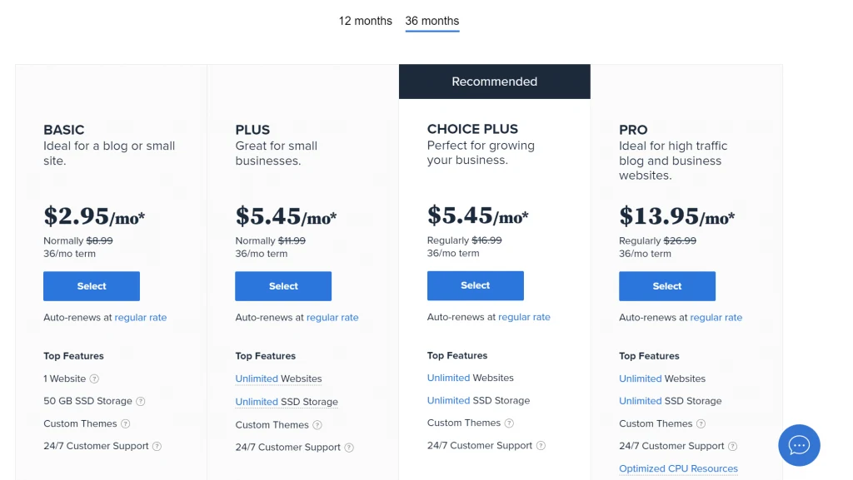Open regular rate link under Pro plan

tap(716, 318)
